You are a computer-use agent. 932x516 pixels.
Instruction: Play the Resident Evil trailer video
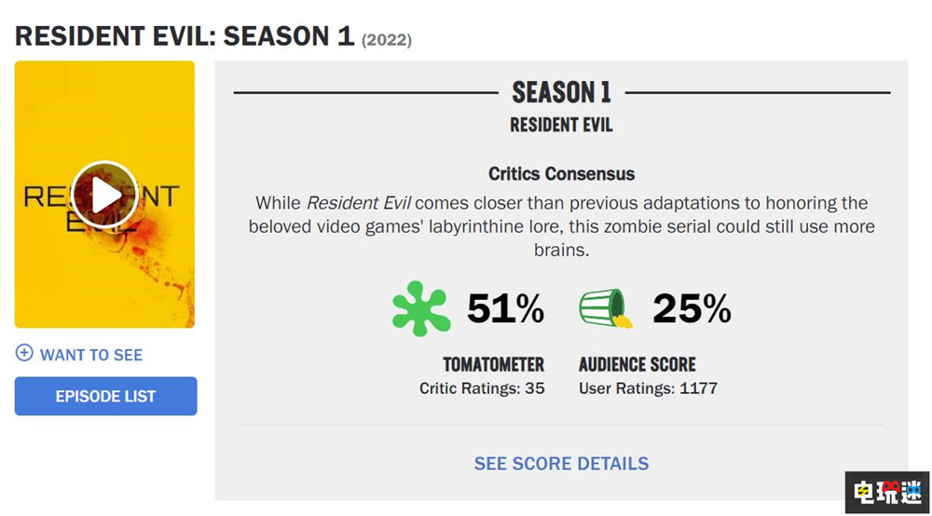[x=104, y=196]
